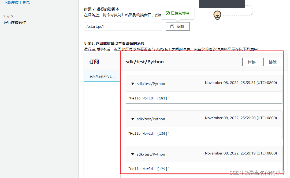The height and width of the screenshot is (178, 290).
Task: Click the sdk/test/Python topic heading
Action: pyautogui.click(x=145, y=61)
